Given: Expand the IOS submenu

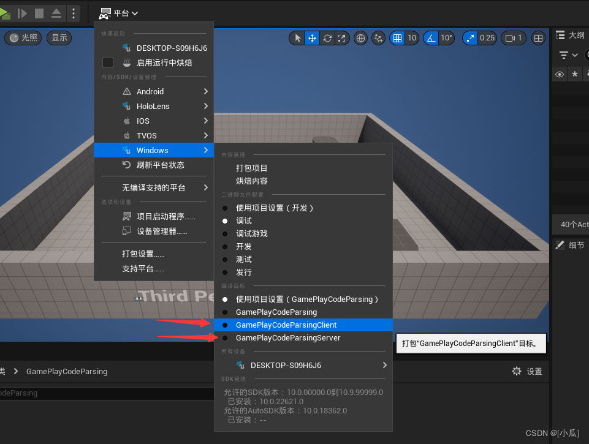Looking at the screenshot, I should point(154,121).
